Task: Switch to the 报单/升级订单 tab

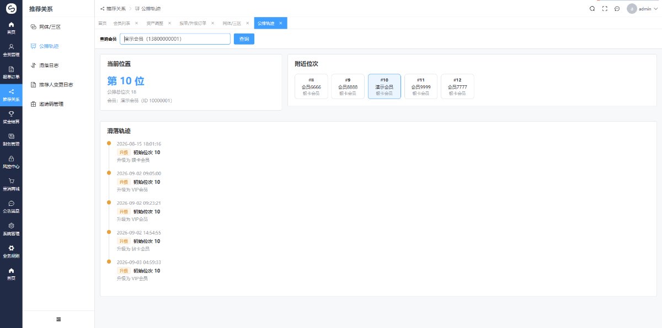Action: pos(193,23)
